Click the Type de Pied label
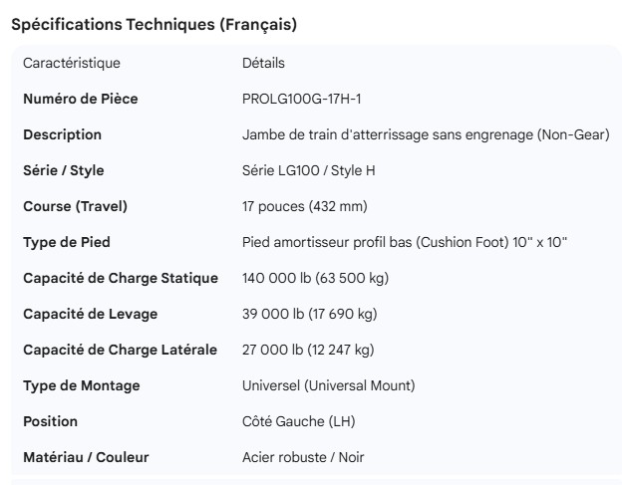This screenshot has width=622, height=485. (67, 242)
